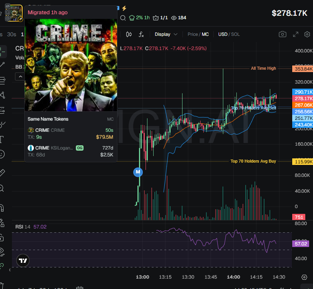Hide all drawings with eye icon
The height and width of the screenshot is (289, 313).
[2, 252]
